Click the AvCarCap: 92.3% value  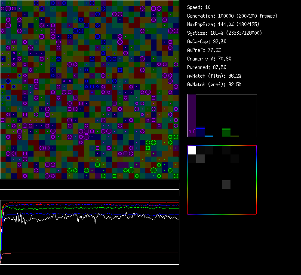point(206,42)
